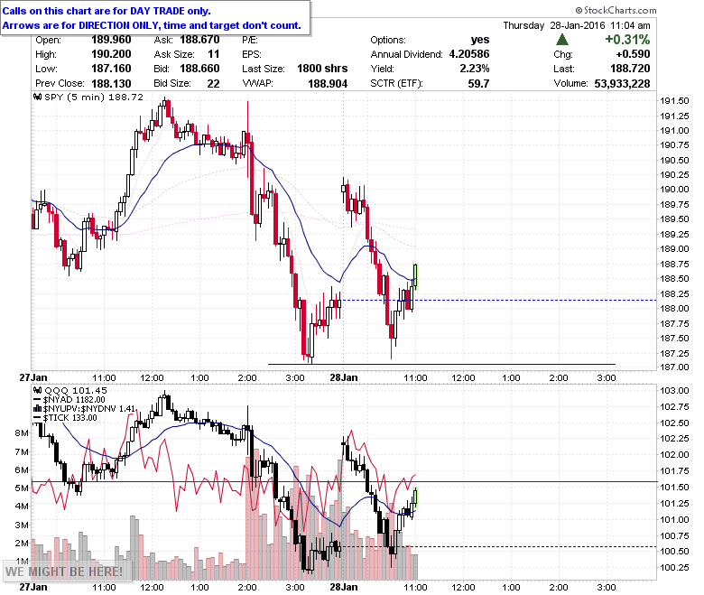Click the Bid value '188.660'

[x=199, y=69]
